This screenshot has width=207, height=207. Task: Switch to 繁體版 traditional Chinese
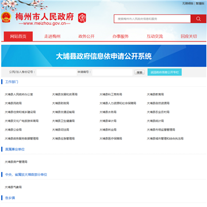[x=200, y=3]
